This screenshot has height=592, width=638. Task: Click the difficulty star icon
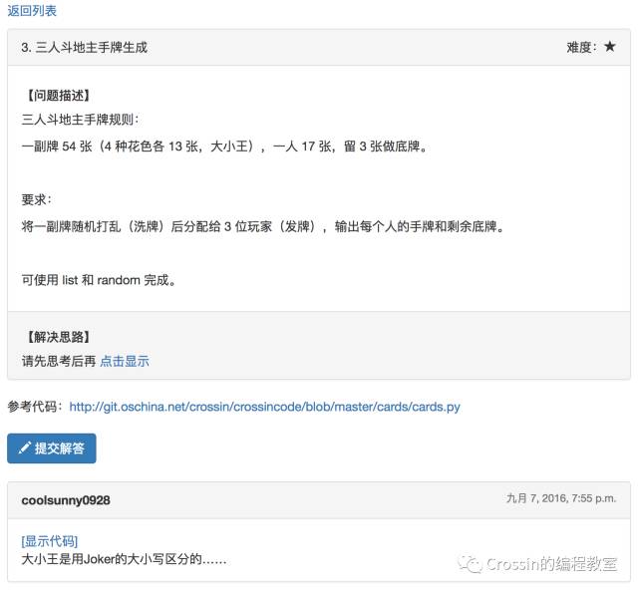609,47
